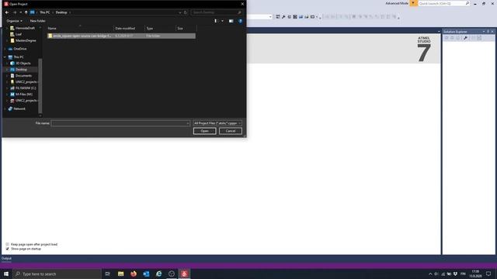This screenshot has height=279, width=497.
Task: Click the Solution Explorer properties wrench
Action: tap(466, 38)
